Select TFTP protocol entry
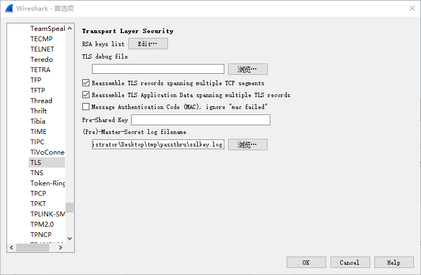This screenshot has height=275, width=421. 37,91
